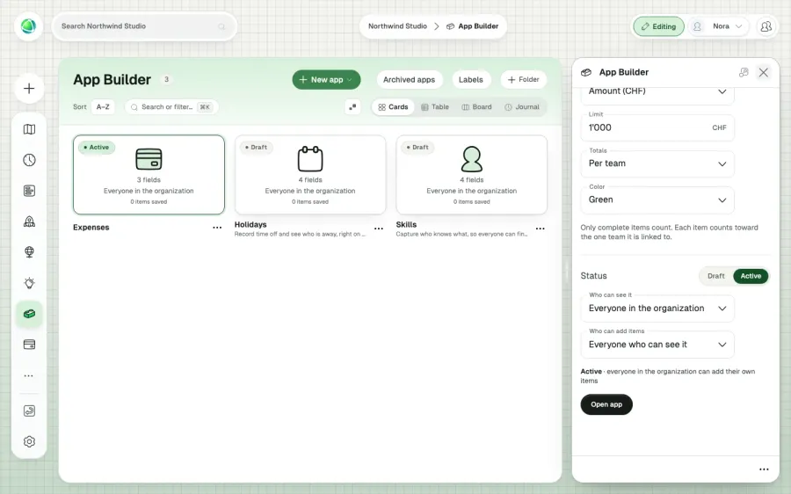Screen dimensions: 791x494
Task: Click the panel pop-out icon beside close
Action: (744, 72)
